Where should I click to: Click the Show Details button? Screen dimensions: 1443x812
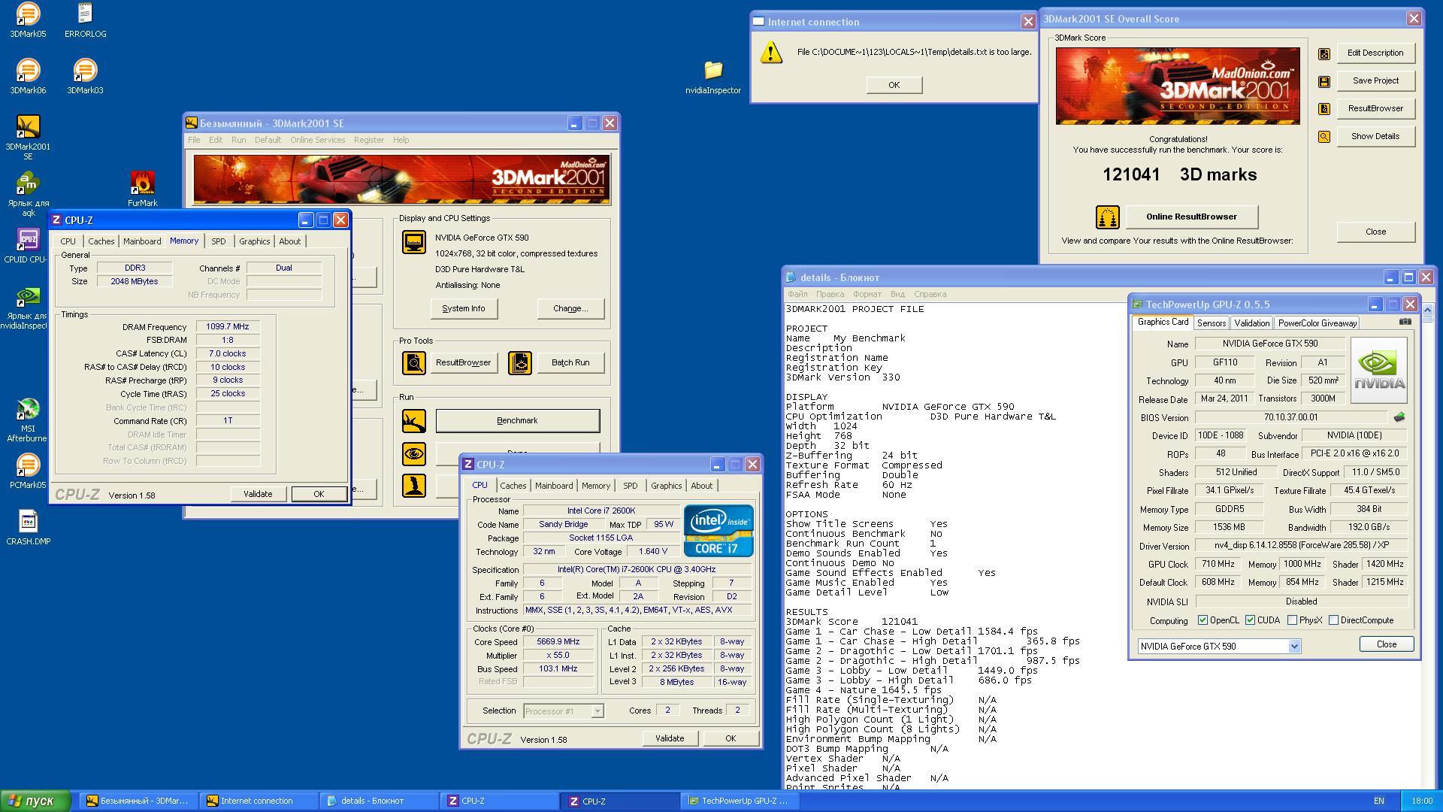coord(1375,136)
